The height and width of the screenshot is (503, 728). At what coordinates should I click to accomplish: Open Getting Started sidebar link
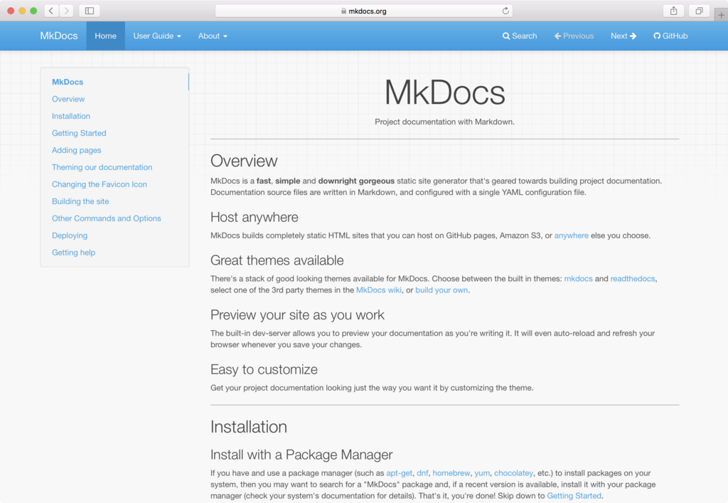(x=79, y=133)
